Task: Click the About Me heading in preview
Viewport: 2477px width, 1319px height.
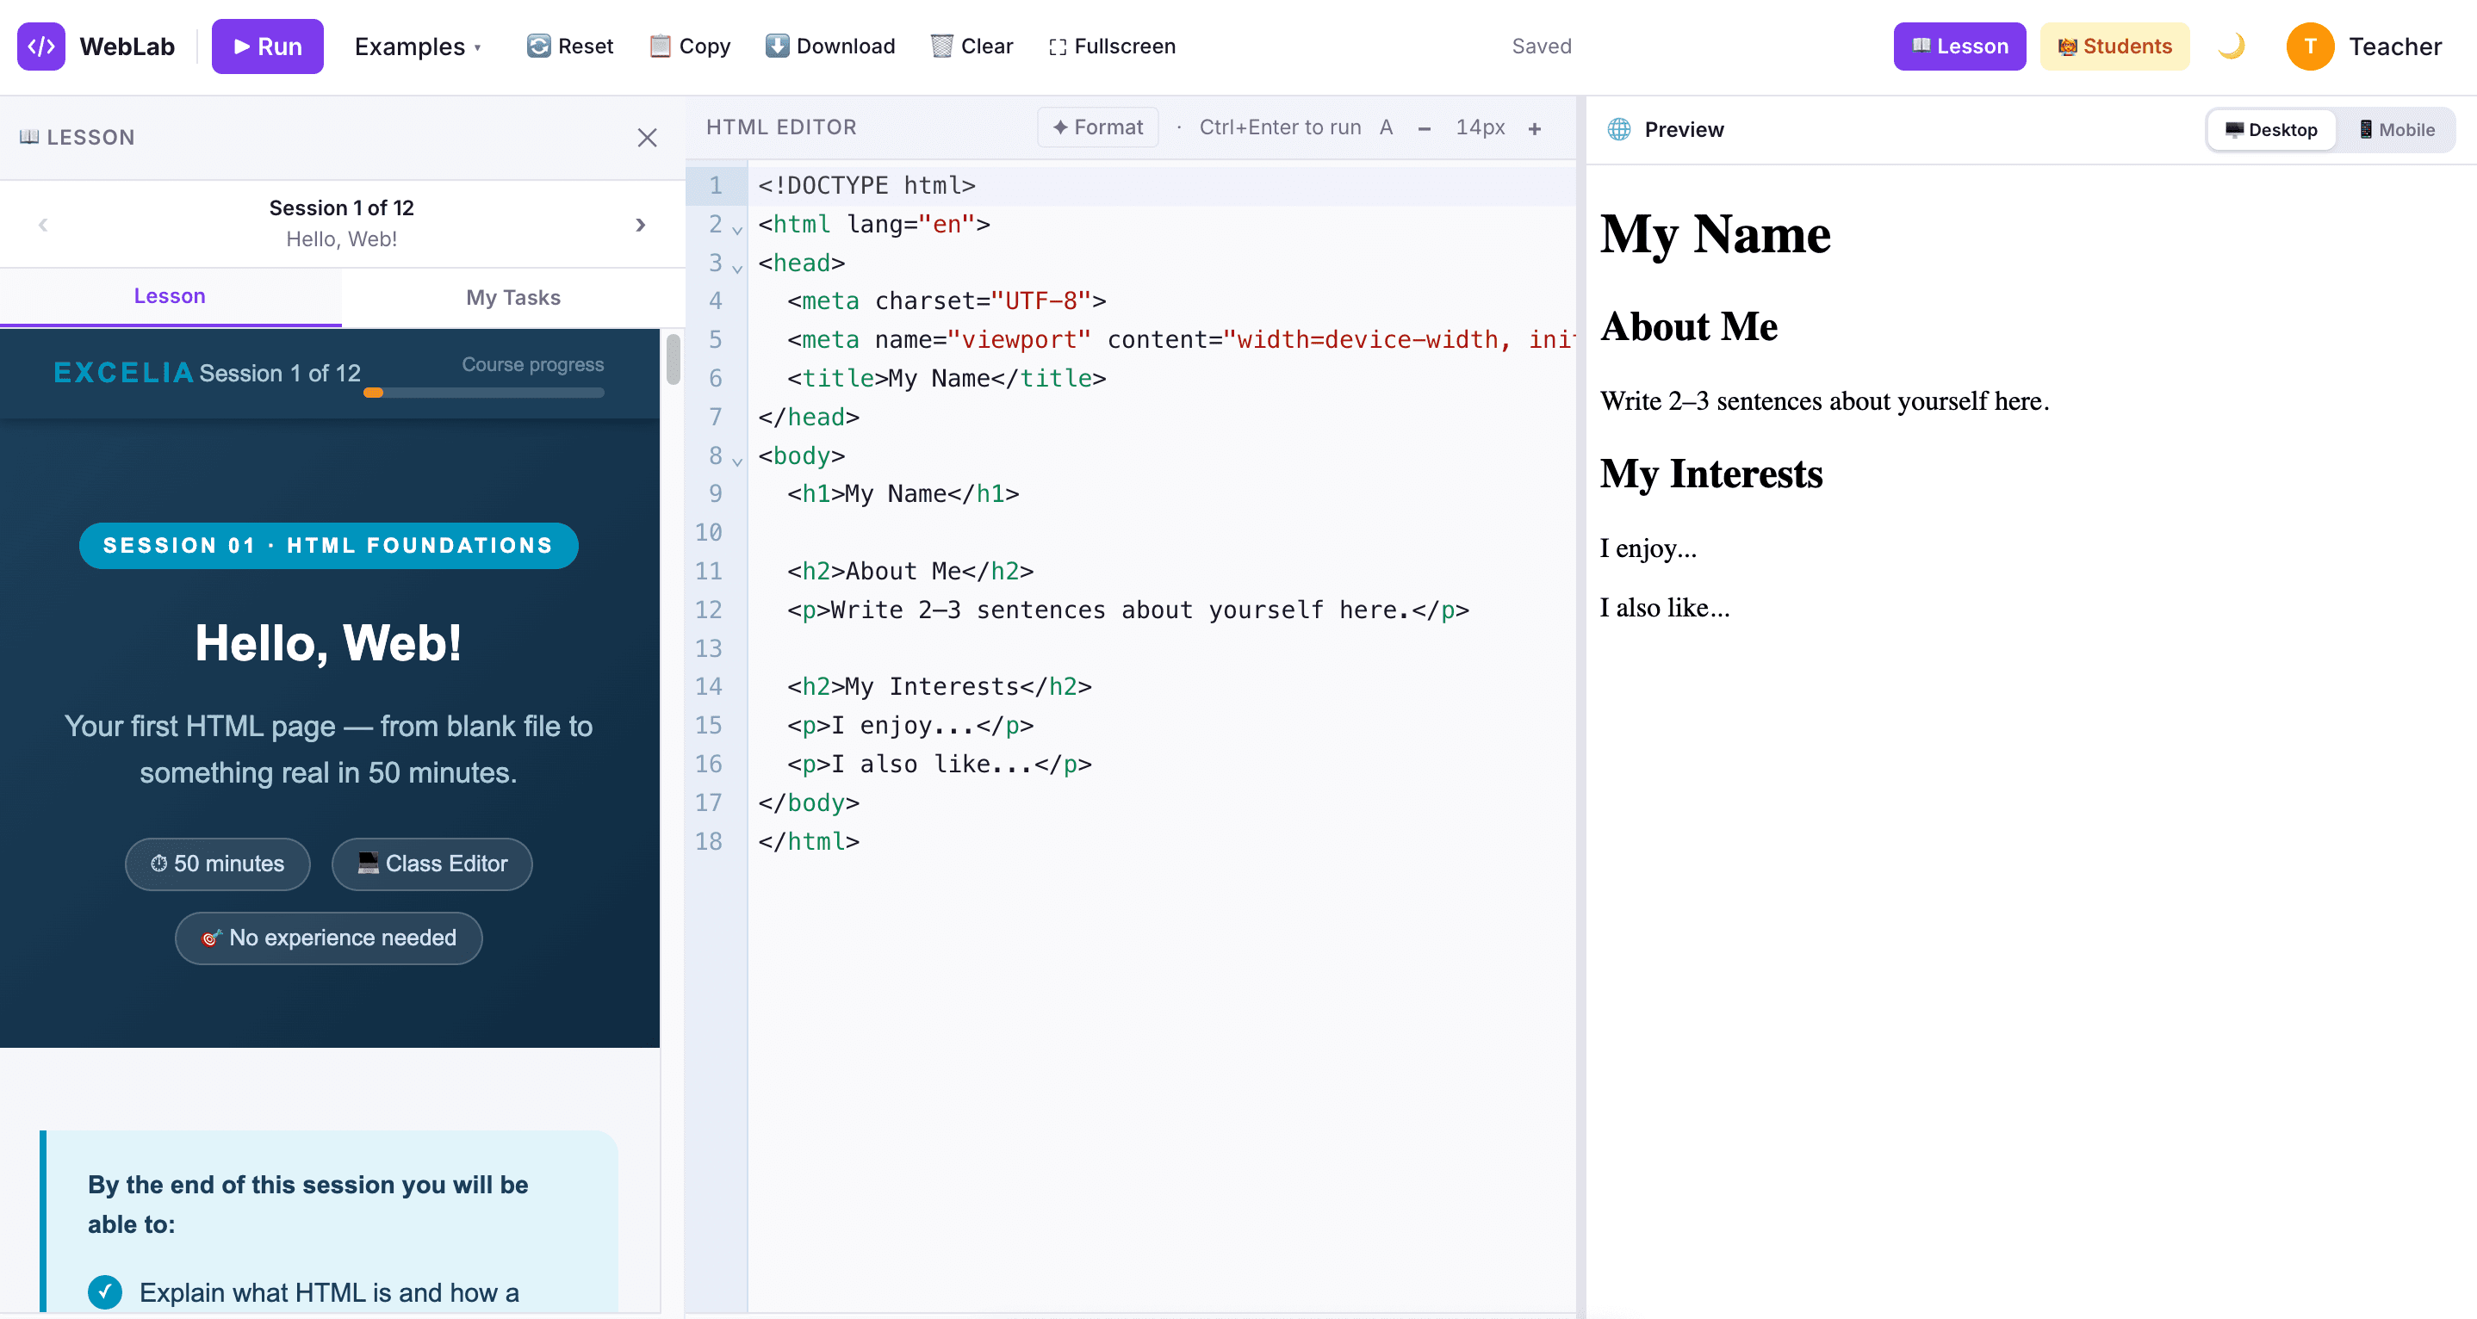Action: [1689, 326]
